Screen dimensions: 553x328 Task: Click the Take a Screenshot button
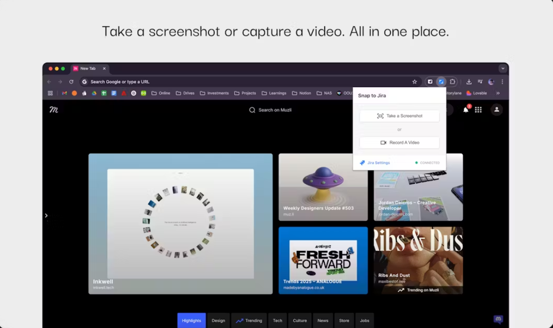(399, 116)
